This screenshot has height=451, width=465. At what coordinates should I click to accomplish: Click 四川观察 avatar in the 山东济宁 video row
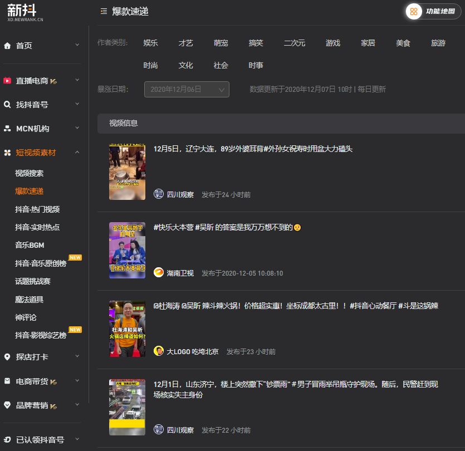159,429
